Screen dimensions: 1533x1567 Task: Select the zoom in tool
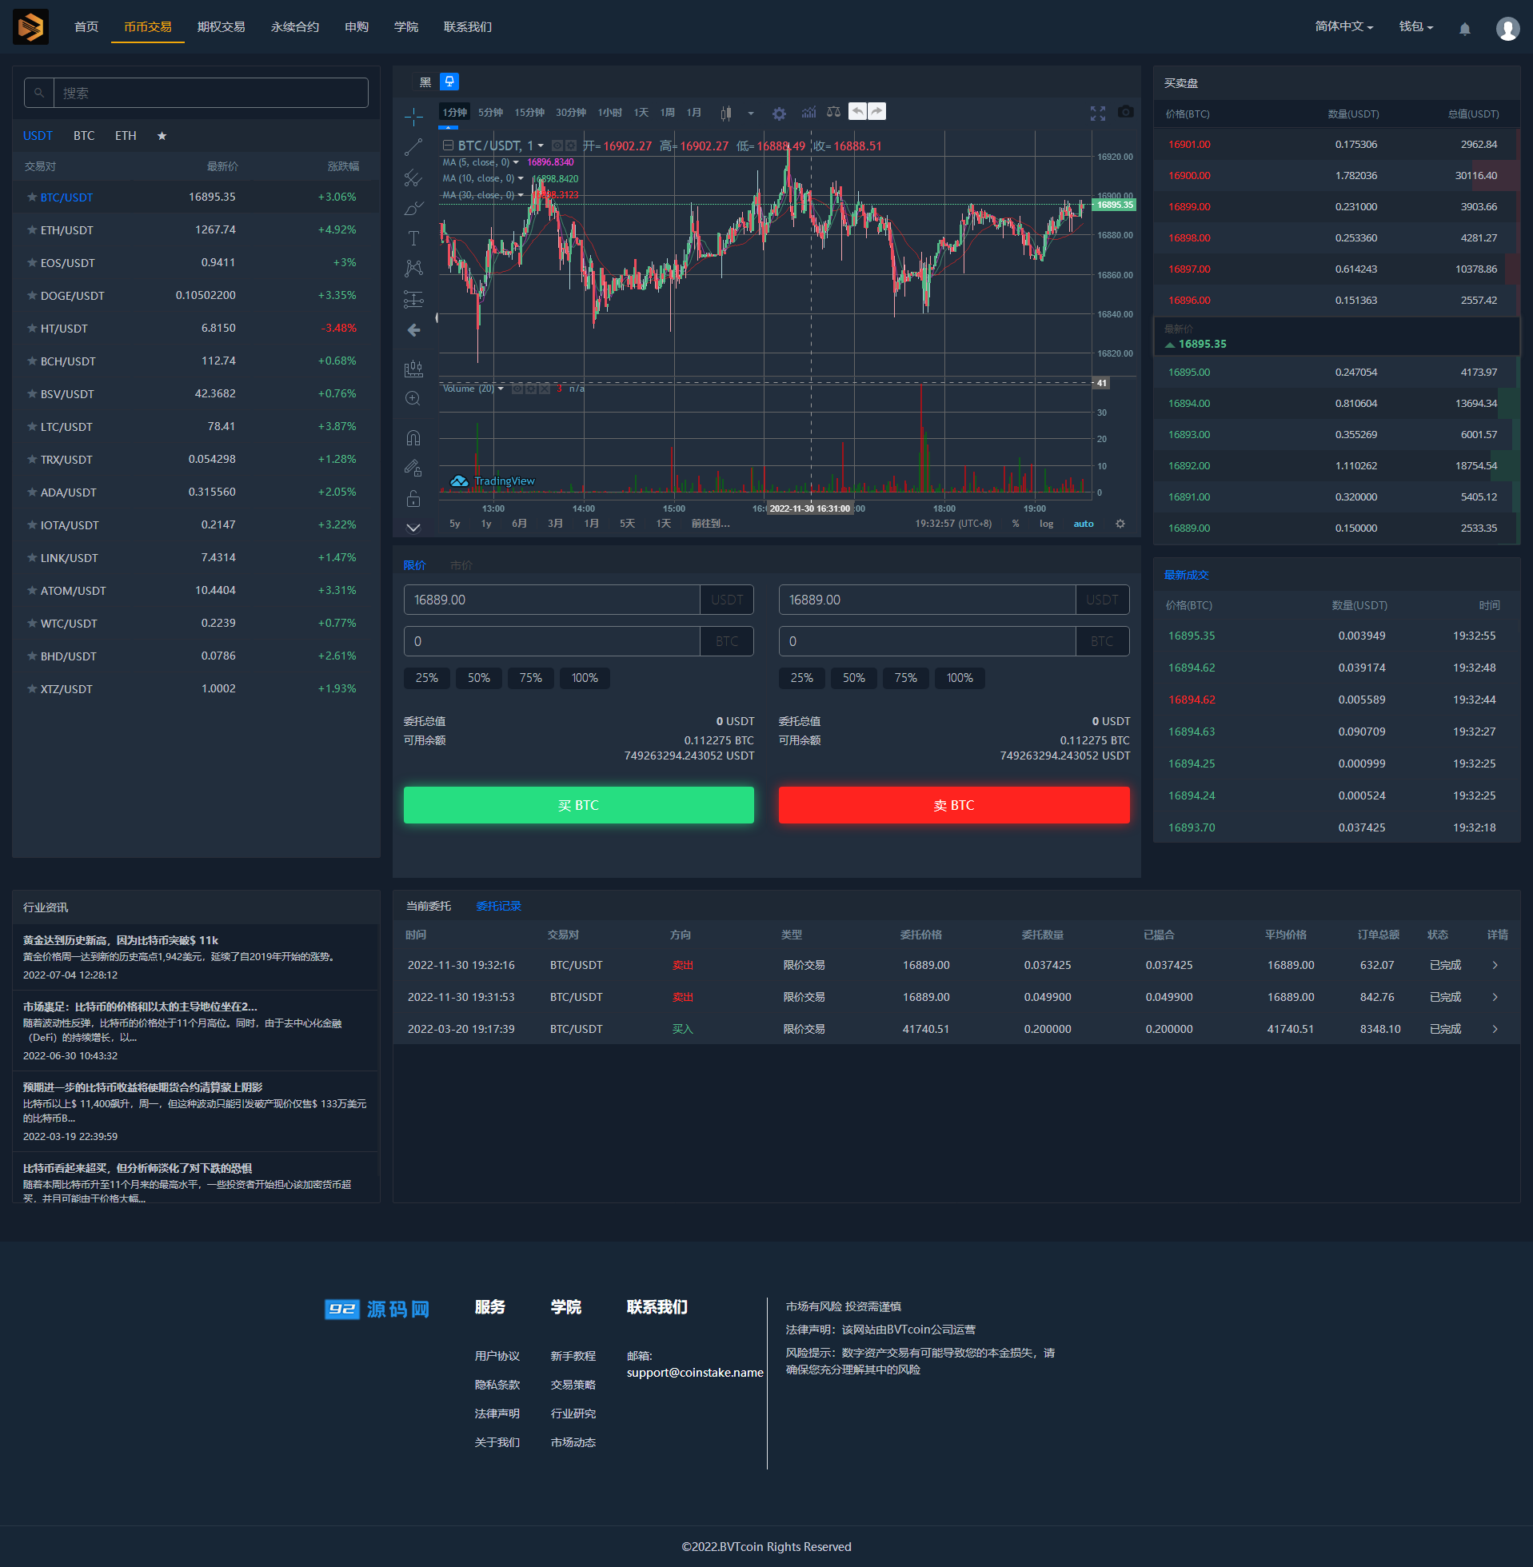click(413, 398)
